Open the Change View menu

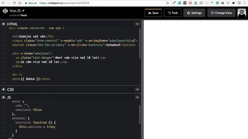221,13
